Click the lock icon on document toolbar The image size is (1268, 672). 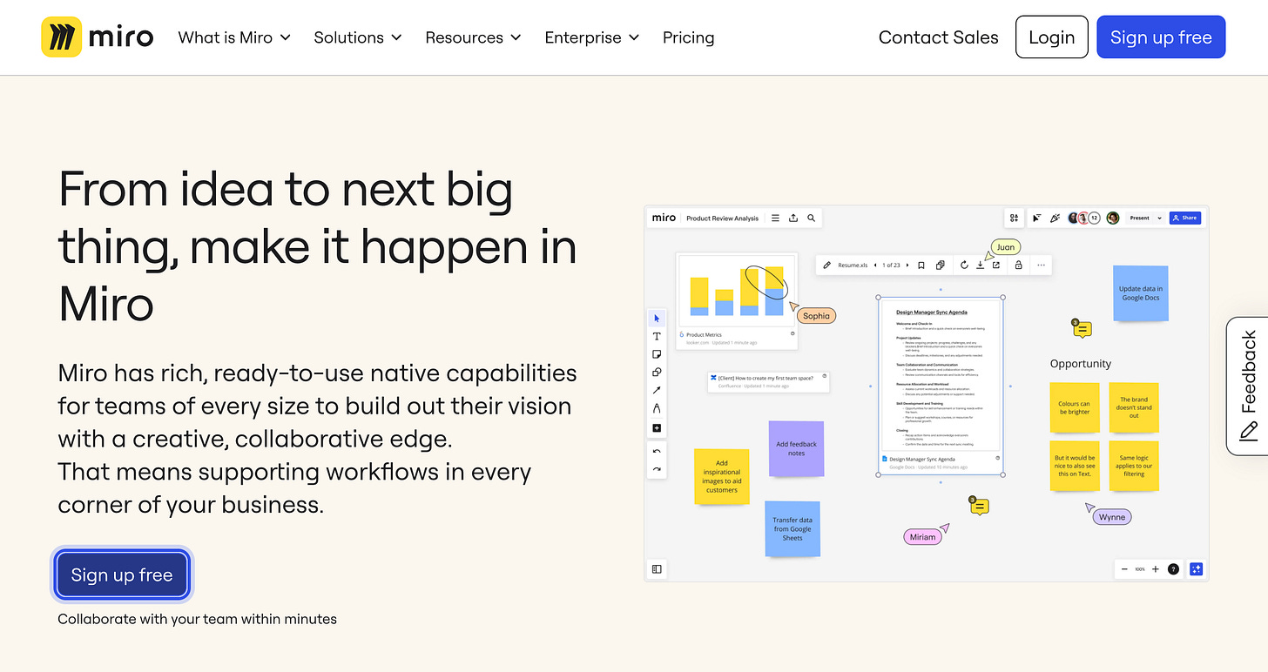pos(1018,265)
